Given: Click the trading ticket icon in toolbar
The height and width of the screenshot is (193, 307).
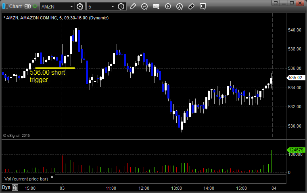Looking at the screenshot, I should click(x=192, y=6).
